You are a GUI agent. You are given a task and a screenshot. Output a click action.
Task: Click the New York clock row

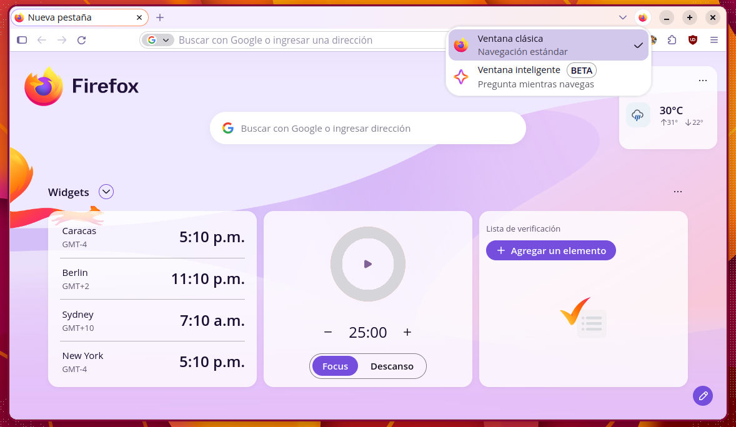click(x=152, y=362)
